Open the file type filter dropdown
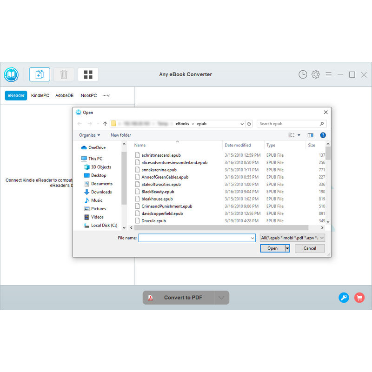Image resolution: width=372 pixels, height=372 pixels. (x=292, y=238)
